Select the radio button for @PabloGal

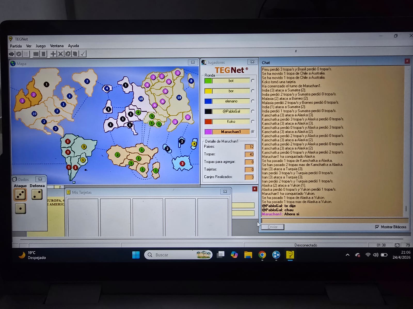(252, 111)
